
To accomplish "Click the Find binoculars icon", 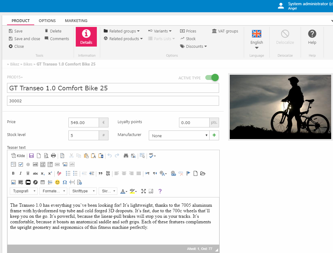I will pyautogui.click(x=126, y=156).
